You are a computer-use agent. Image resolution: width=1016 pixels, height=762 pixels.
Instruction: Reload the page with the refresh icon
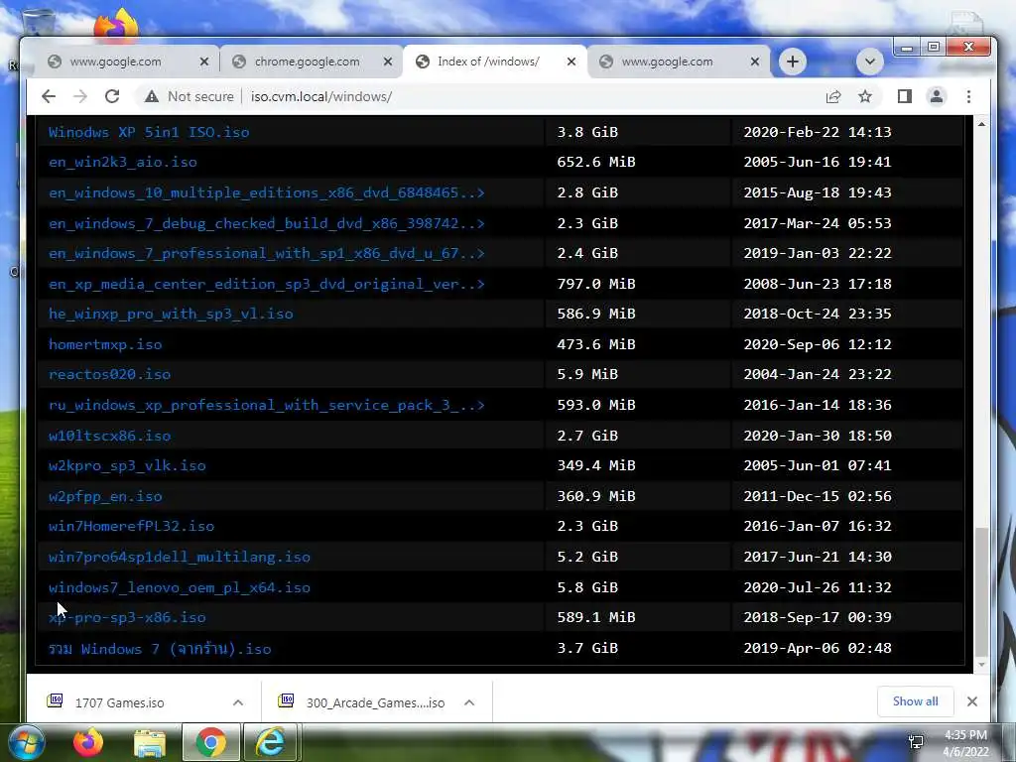[x=112, y=96]
